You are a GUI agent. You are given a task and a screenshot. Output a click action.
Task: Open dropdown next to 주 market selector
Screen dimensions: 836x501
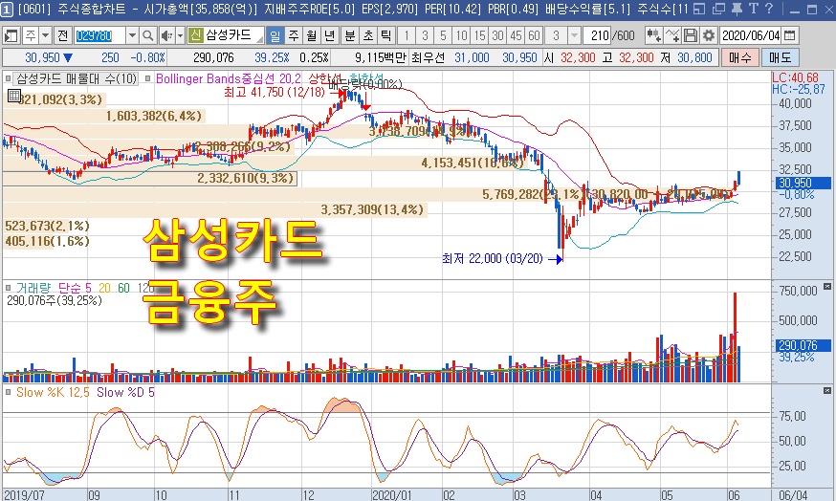(x=45, y=35)
